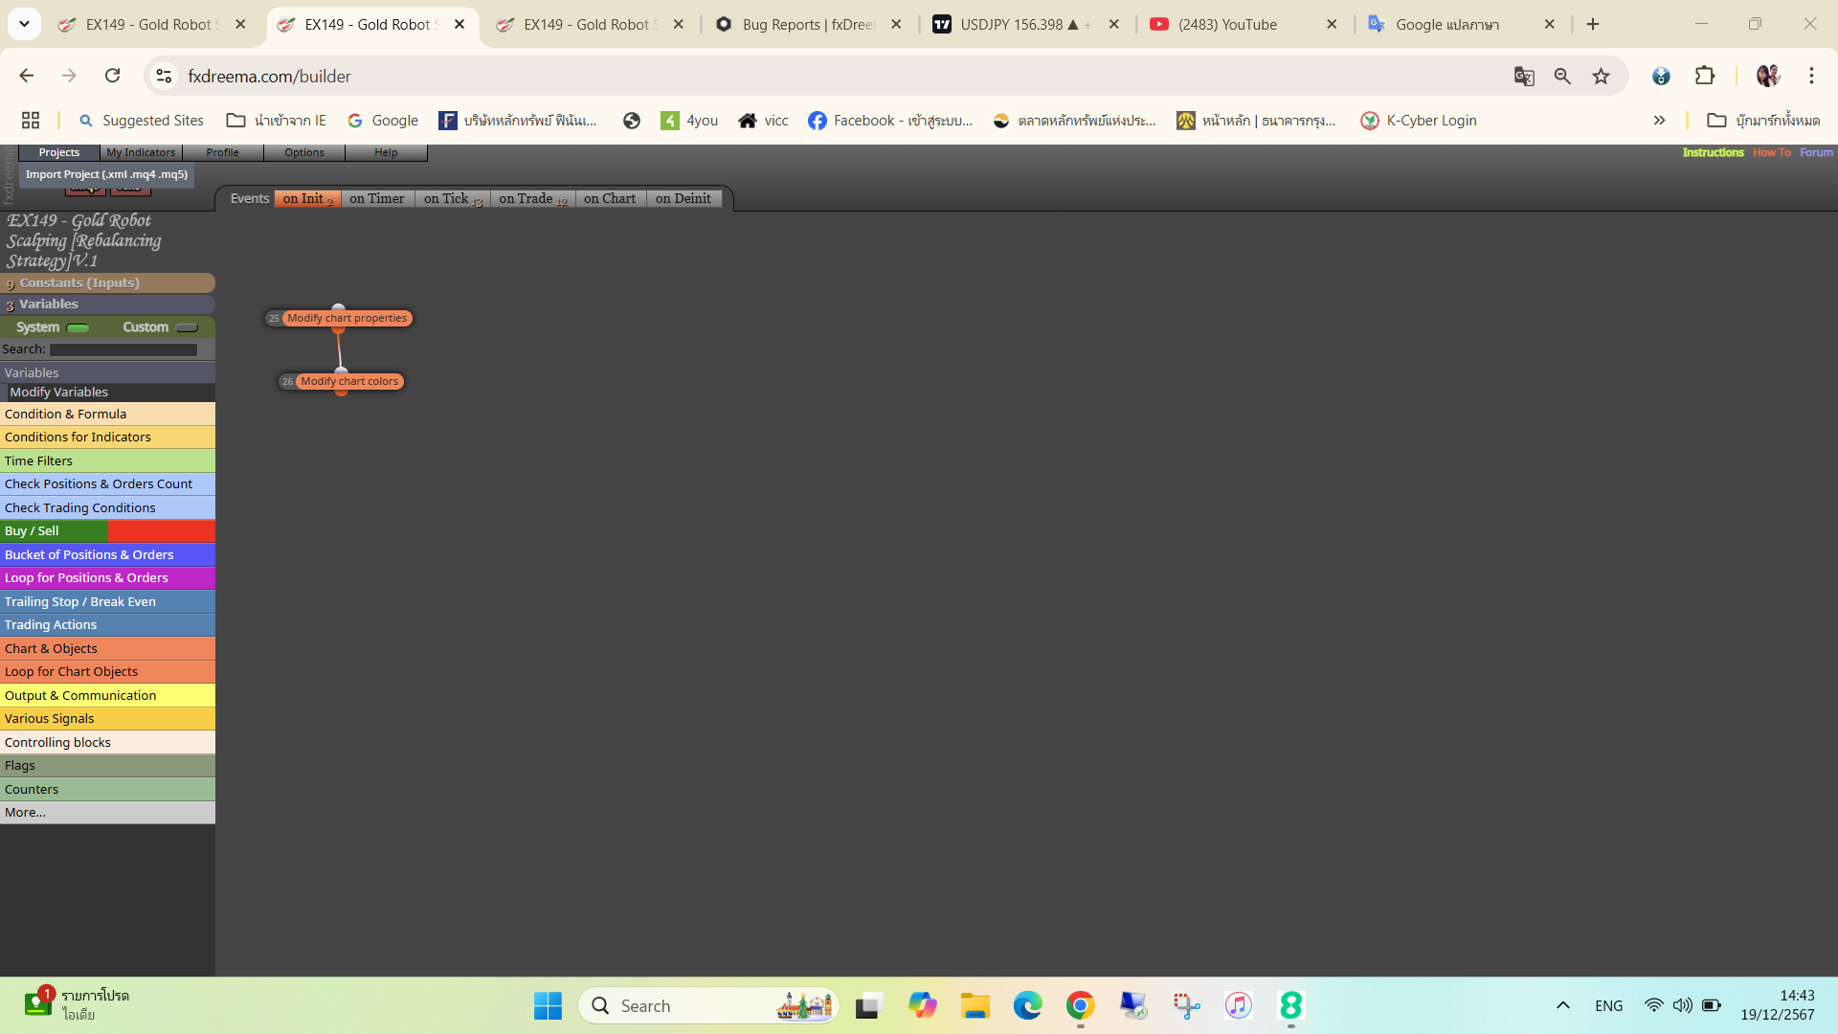Focus the block Search field
Image resolution: width=1838 pixels, height=1034 pixels.
click(123, 349)
